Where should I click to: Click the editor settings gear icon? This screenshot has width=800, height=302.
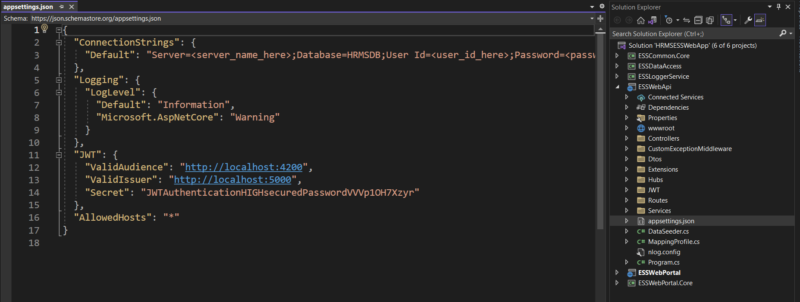(602, 6)
